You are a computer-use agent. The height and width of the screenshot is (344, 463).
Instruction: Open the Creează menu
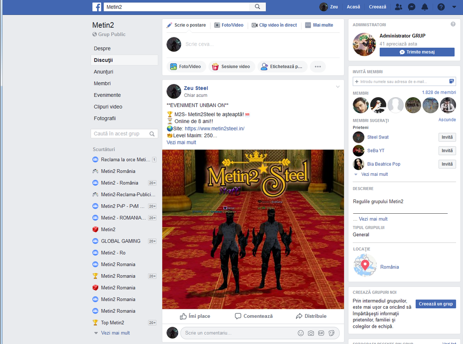378,7
